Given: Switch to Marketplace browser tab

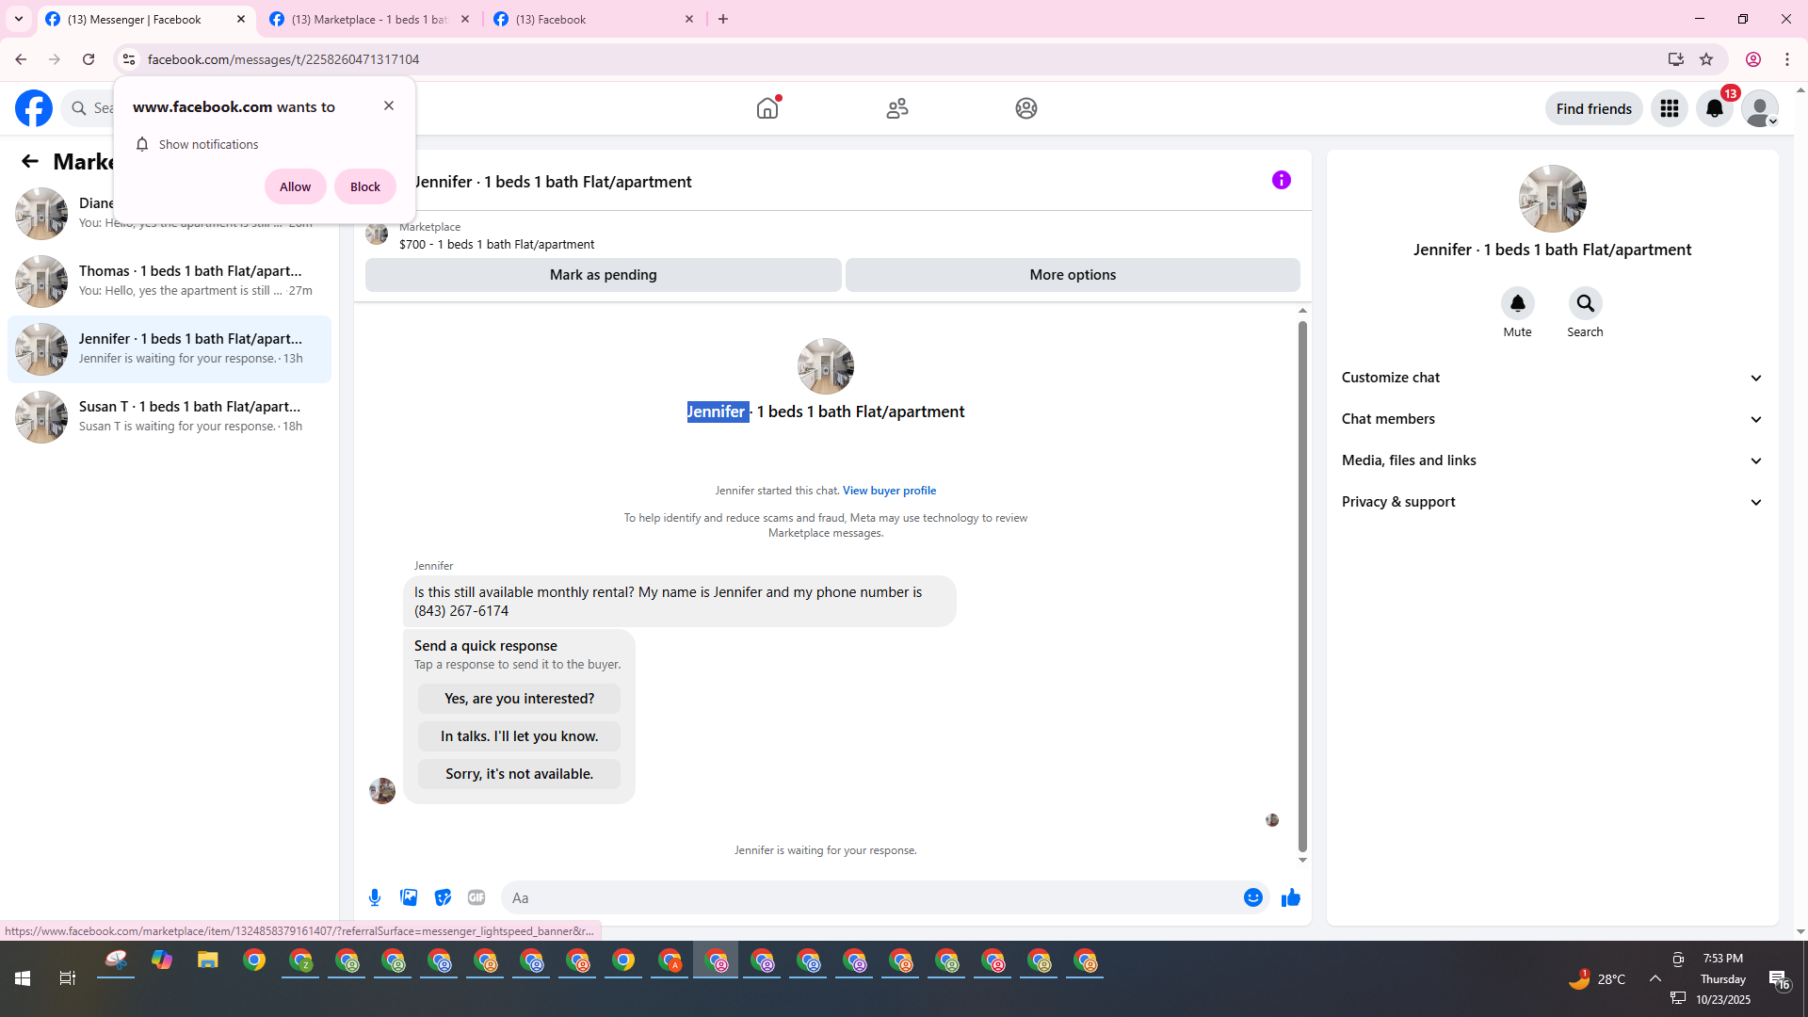Looking at the screenshot, I should coord(367,19).
